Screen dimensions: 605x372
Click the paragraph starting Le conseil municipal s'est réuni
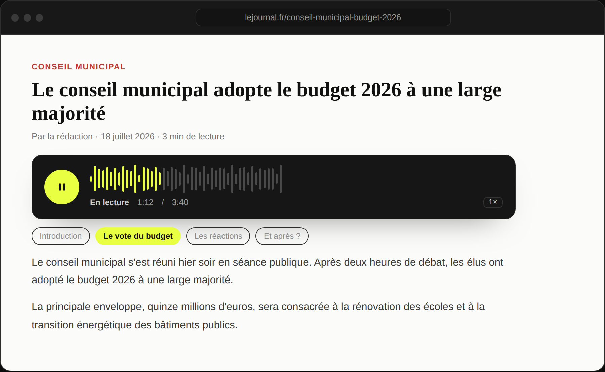pos(267,271)
